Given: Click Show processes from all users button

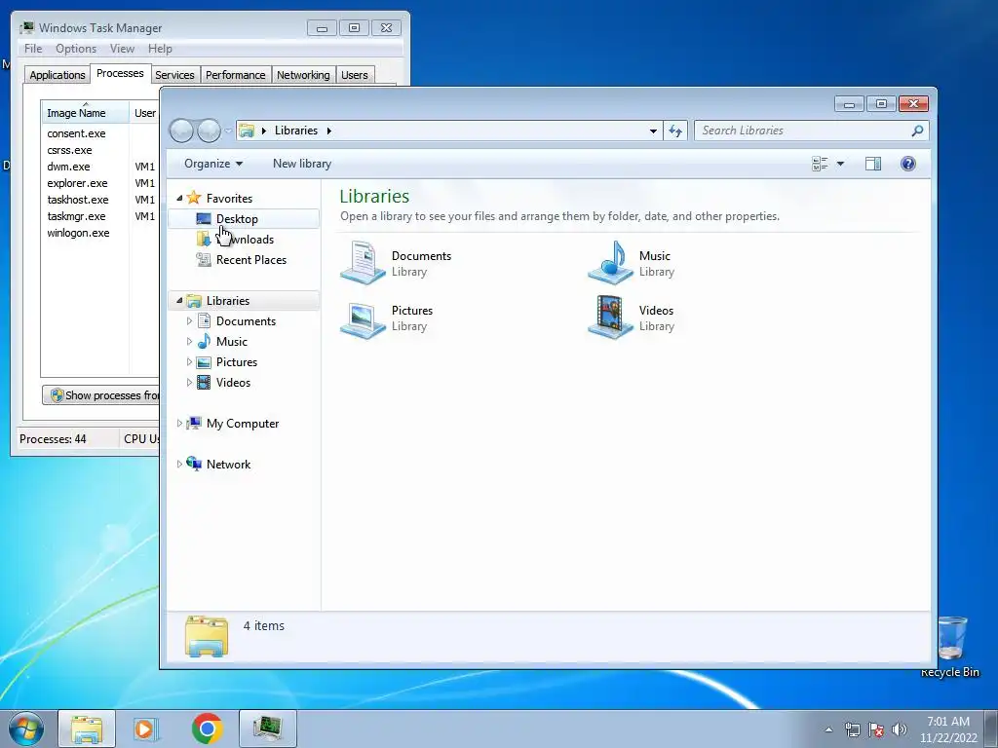Looking at the screenshot, I should coord(101,395).
